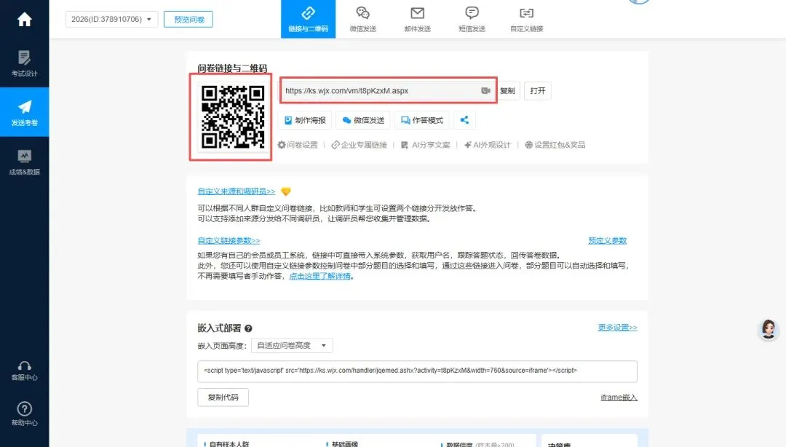786x447 pixels.
Task: Switch to 自定义链接 tab
Action: point(526,19)
